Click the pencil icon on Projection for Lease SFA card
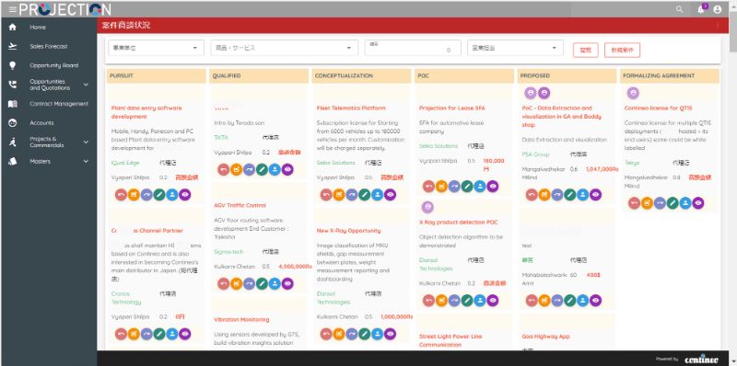Image resolution: width=737 pixels, height=366 pixels. point(467,187)
